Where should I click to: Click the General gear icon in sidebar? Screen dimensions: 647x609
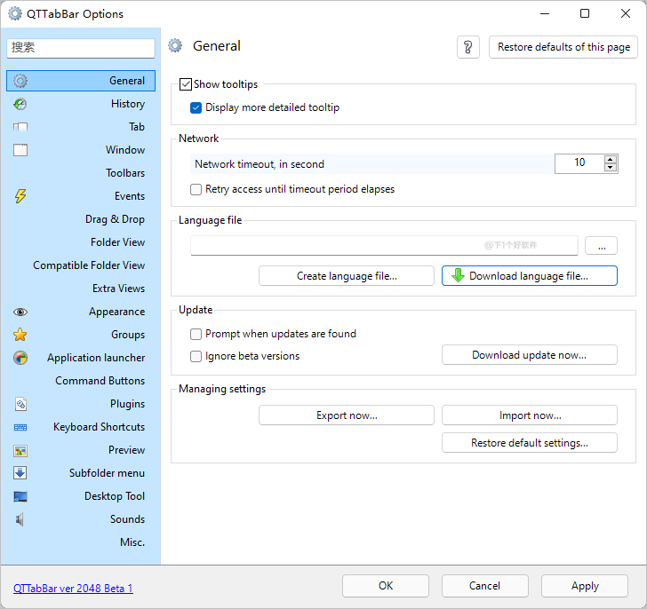click(x=20, y=81)
